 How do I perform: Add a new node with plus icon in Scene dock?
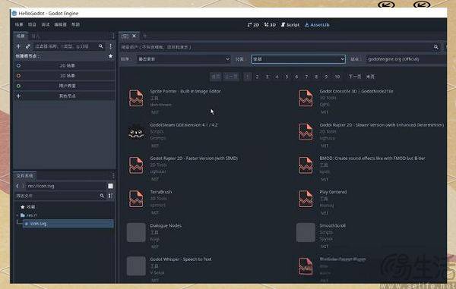[x=18, y=46]
